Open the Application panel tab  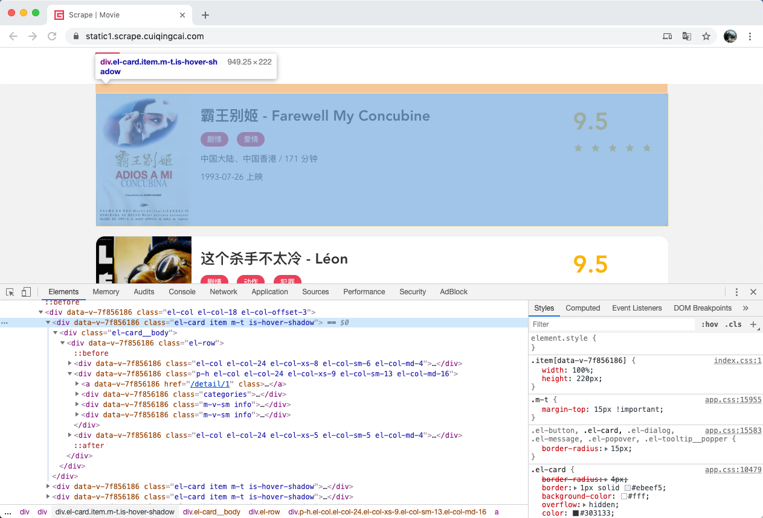tap(270, 292)
